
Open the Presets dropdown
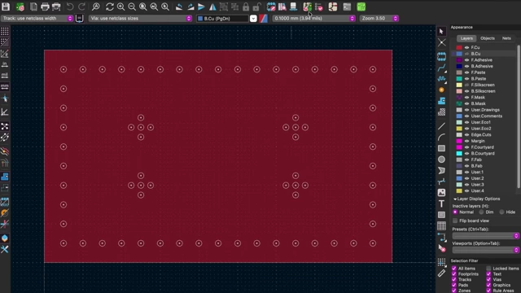point(485,235)
